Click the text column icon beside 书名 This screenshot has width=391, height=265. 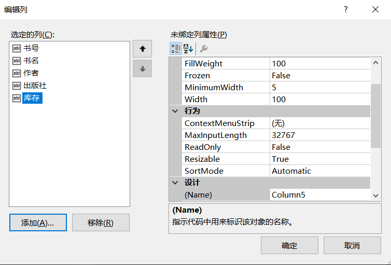(x=17, y=61)
